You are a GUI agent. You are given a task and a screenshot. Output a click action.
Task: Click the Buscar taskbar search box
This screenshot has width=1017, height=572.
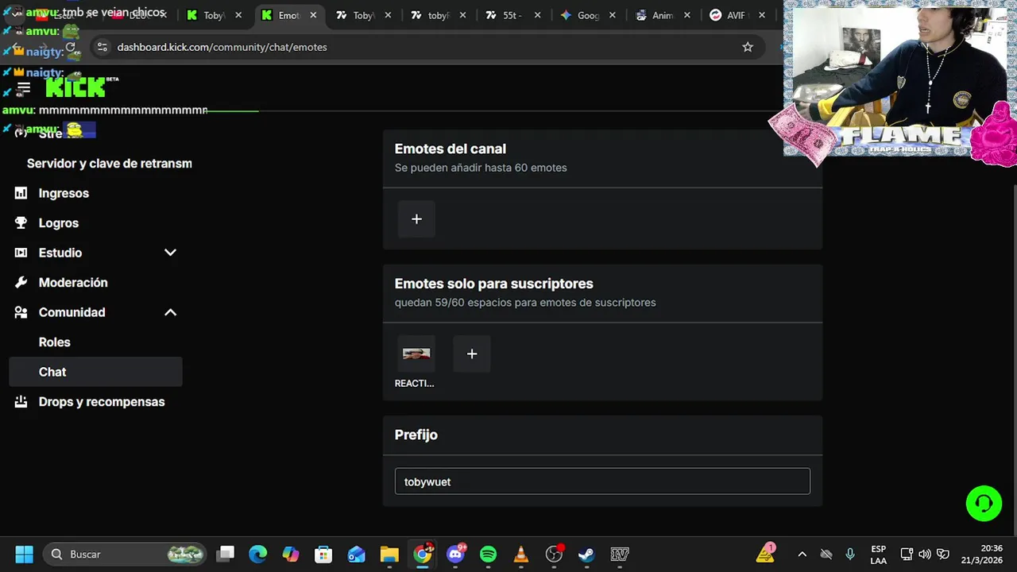pyautogui.click(x=124, y=554)
